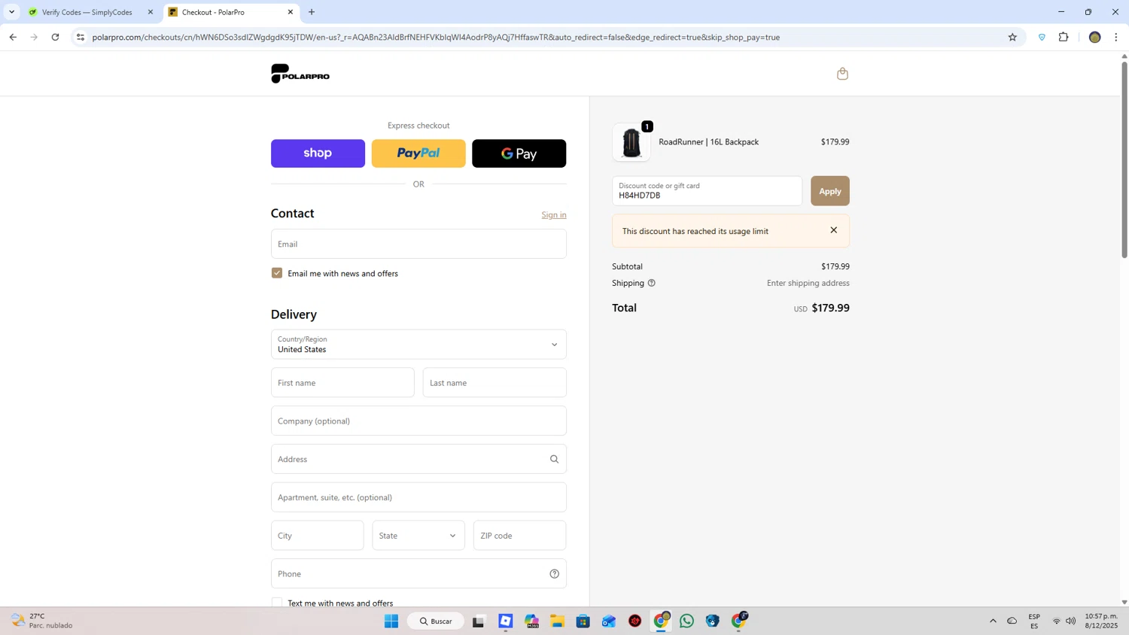The image size is (1129, 635).
Task: Uncheck Email me with news and offers
Action: pos(277,273)
